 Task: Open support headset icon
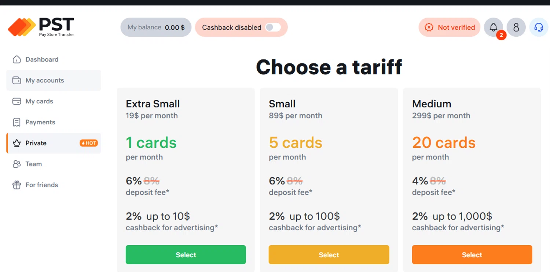538,27
